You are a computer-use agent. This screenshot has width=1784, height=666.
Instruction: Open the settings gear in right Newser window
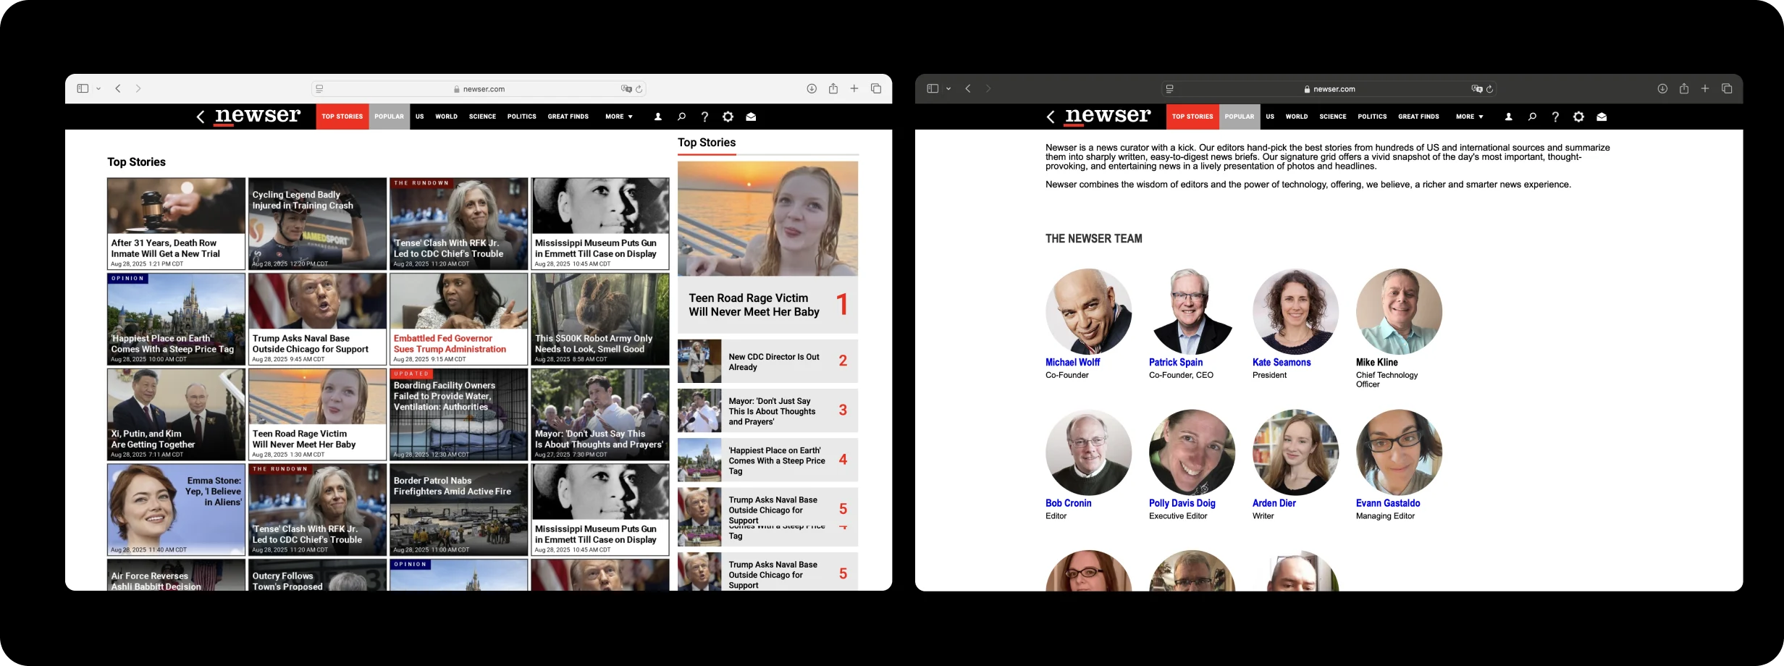click(x=1578, y=117)
